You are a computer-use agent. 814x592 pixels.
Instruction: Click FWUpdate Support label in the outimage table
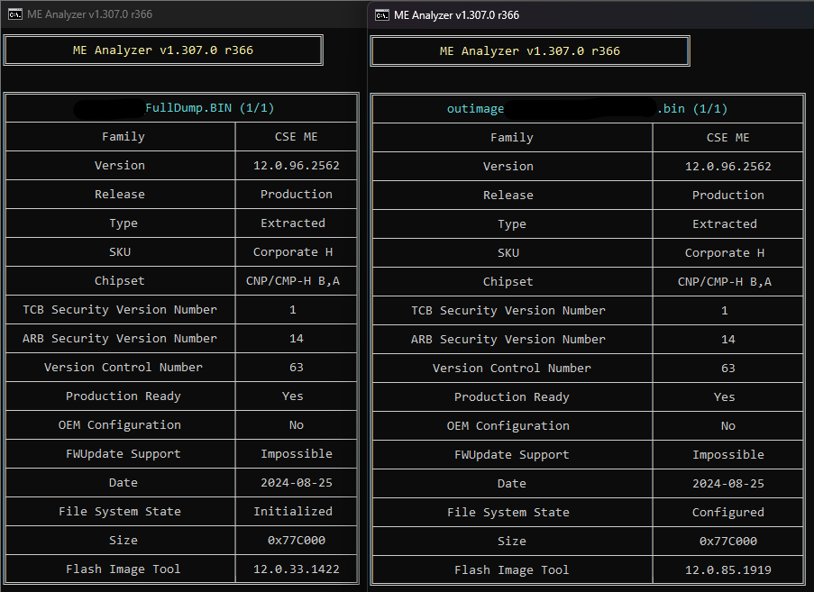[x=511, y=455]
